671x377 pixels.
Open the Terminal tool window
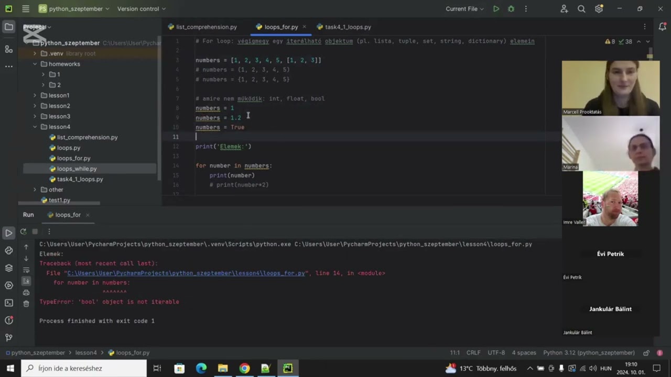[x=8, y=303]
